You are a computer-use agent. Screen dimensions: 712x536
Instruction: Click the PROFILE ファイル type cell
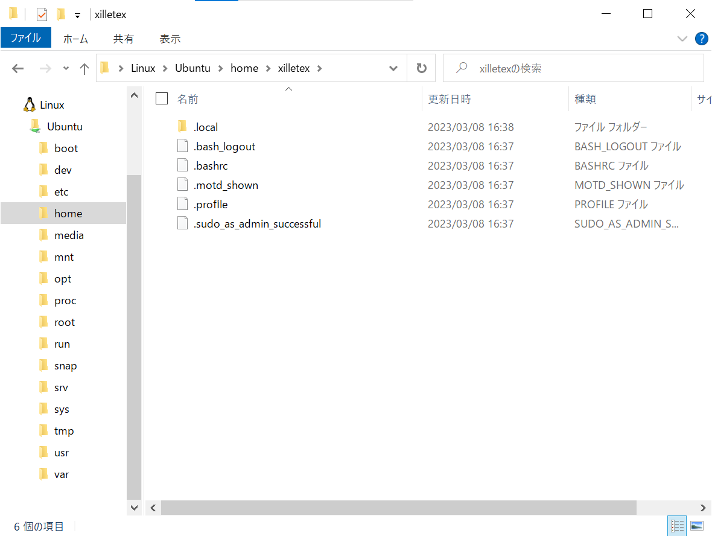[611, 205]
